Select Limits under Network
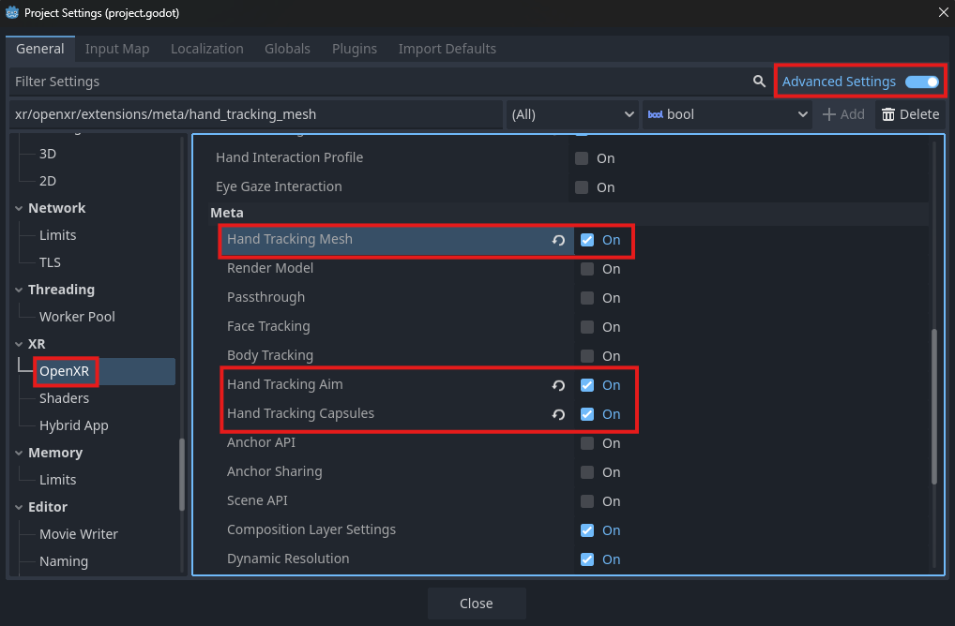Viewport: 955px width, 626px height. coord(57,235)
